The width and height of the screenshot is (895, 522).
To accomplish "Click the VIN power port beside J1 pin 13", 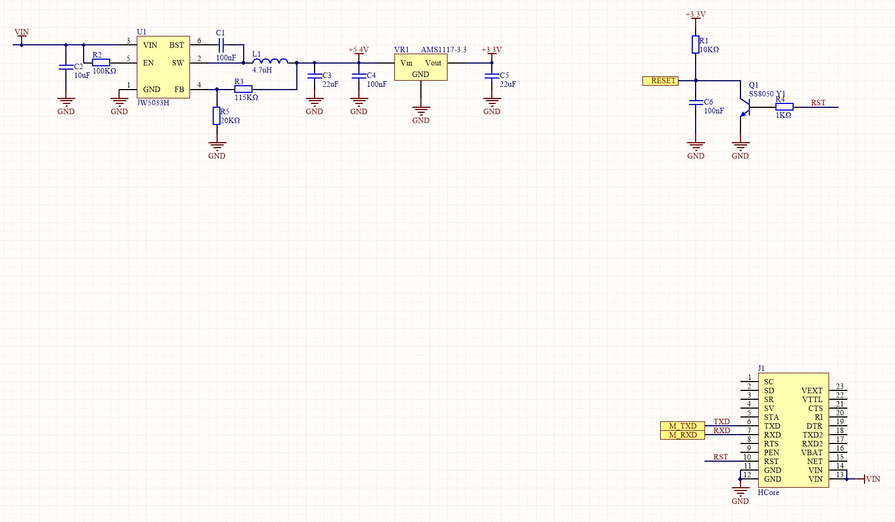I will [x=870, y=479].
